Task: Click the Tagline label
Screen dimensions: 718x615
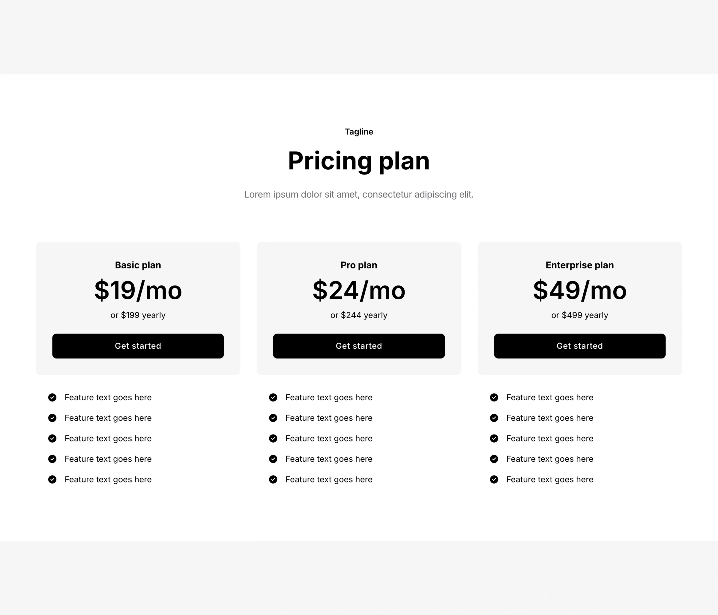Action: tap(359, 131)
